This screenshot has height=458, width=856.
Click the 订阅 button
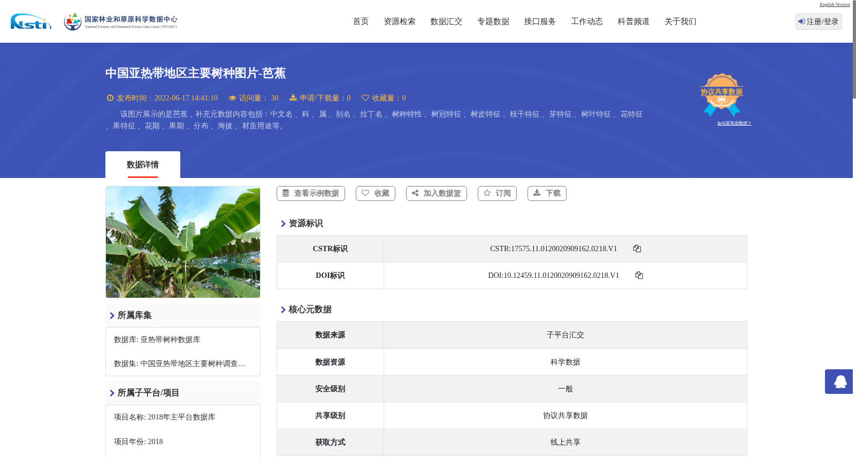(x=497, y=193)
